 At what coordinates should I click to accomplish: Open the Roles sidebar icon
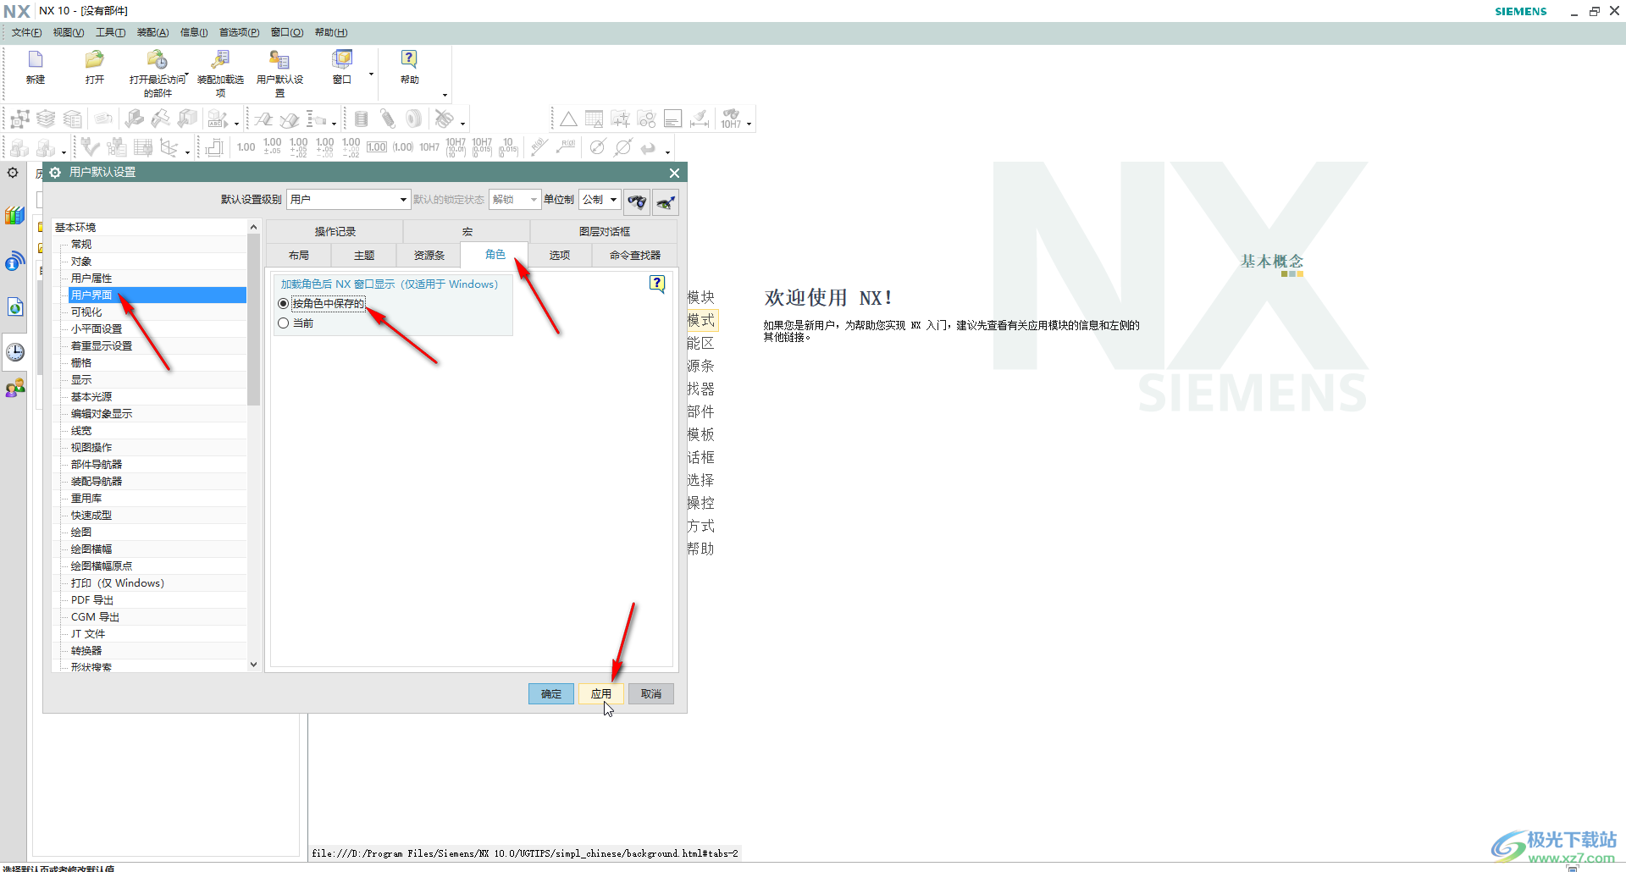[x=15, y=389]
